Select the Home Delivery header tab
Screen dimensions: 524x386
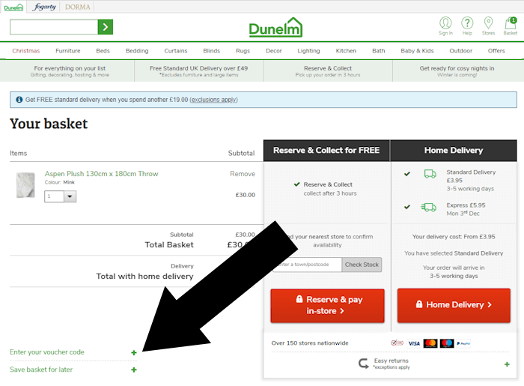[454, 151]
